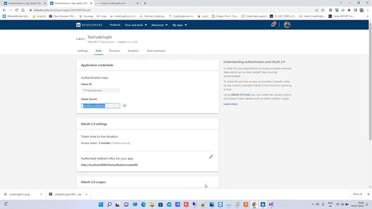The height and width of the screenshot is (209, 372).
Task: Click the LinkedIn Developers logo
Action: coord(89,25)
